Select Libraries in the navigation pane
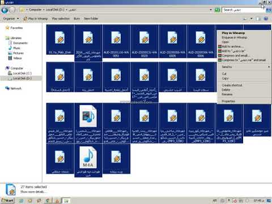272x204 pixels. point(16,38)
